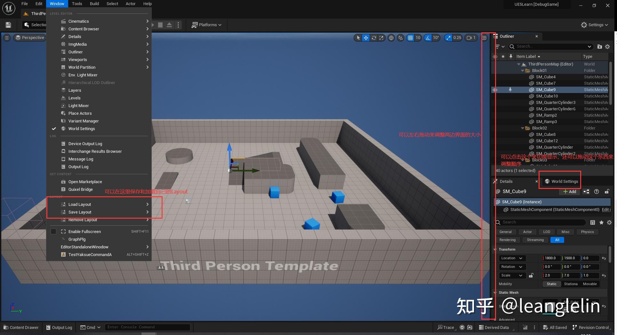Click the Add button in Details panel

[x=569, y=191]
